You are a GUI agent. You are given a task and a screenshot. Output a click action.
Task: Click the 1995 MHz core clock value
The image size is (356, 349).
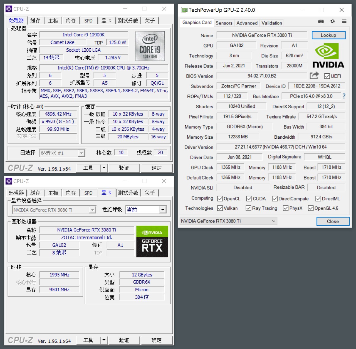(x=60, y=275)
